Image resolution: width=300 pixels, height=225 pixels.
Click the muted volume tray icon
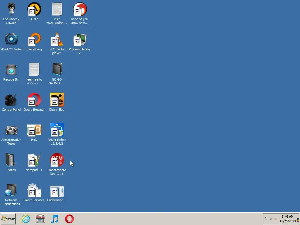[x=276, y=219]
